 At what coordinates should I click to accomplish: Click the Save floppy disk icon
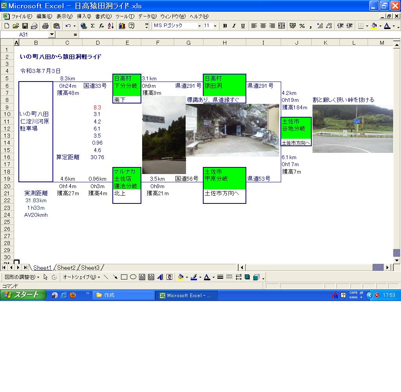(x=25, y=26)
